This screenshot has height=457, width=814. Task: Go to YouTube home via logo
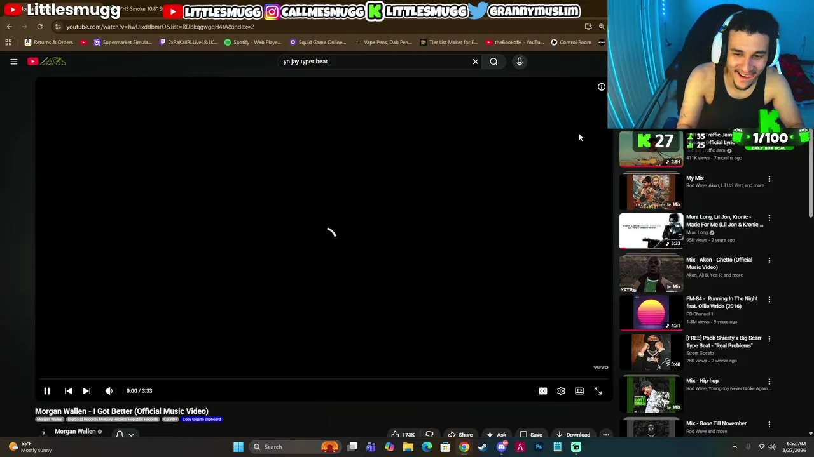[x=46, y=62]
